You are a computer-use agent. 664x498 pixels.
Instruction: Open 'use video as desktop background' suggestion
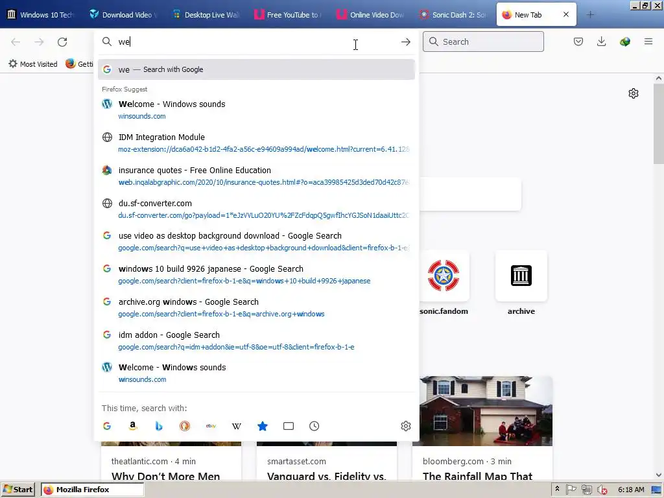(x=256, y=241)
